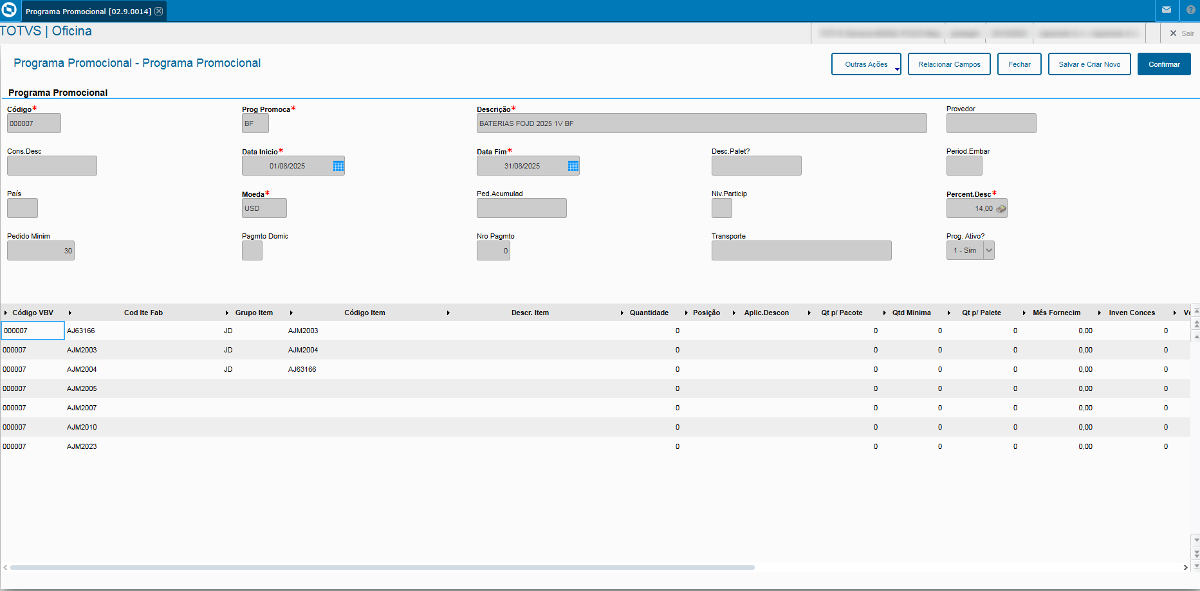Viewport: 1200px width, 591px height.
Task: Select Código Item cell AJM2003
Action: (365, 331)
